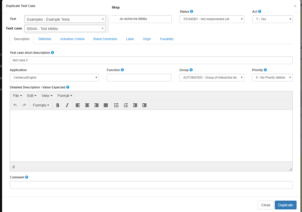302x212 pixels.
Task: Click the Duplicate button
Action: click(285, 205)
